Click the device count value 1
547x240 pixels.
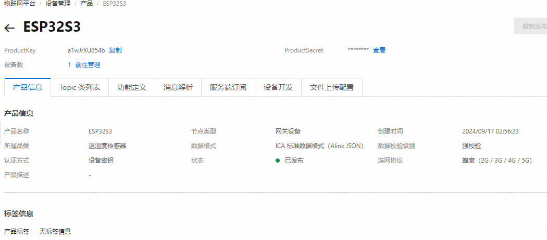point(69,65)
